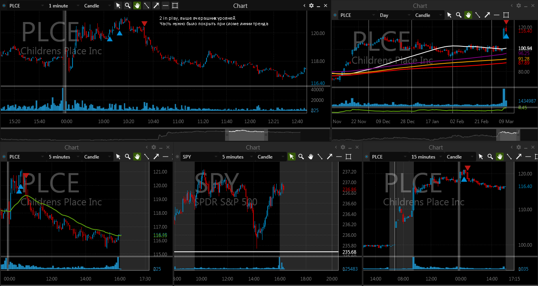Click the highlighted range in 1 minute chart navigator

click(x=246, y=134)
